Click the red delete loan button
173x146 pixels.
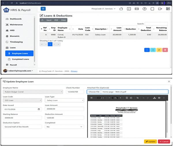(x=165, y=50)
